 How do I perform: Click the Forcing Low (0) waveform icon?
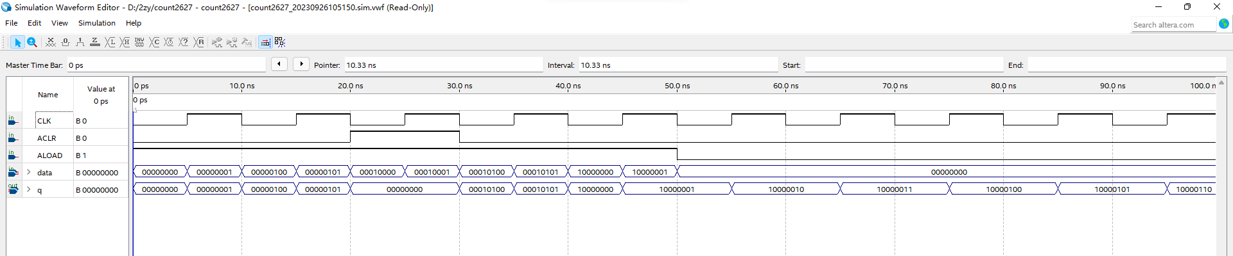[x=65, y=42]
